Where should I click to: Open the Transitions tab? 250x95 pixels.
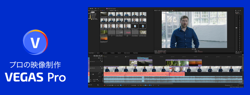[x=112, y=53]
